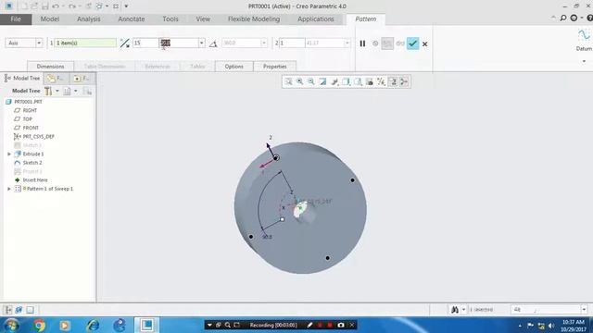Click the tree filter icon beside columns
This screenshot has width=593, height=333.
87,91
